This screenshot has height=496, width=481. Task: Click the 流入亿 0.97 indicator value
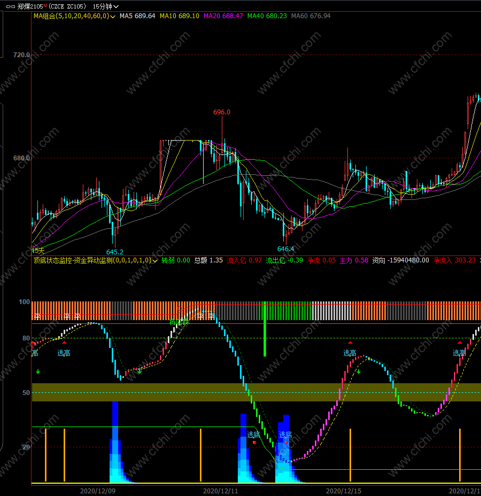(244, 260)
